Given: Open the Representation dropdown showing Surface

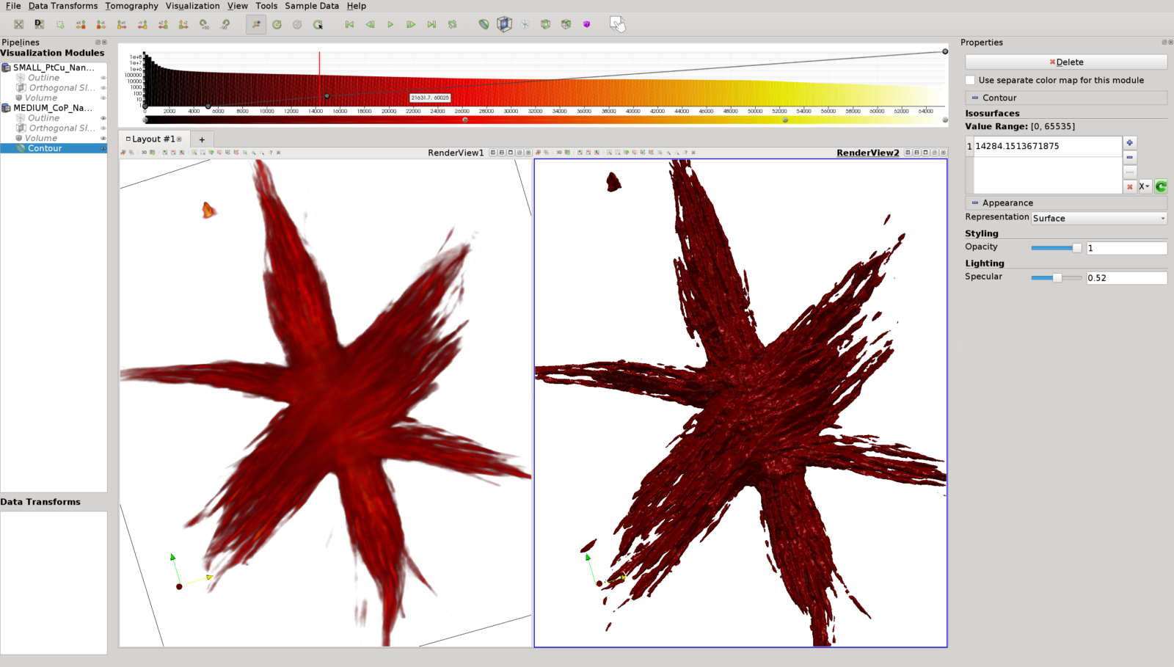Looking at the screenshot, I should [1098, 218].
